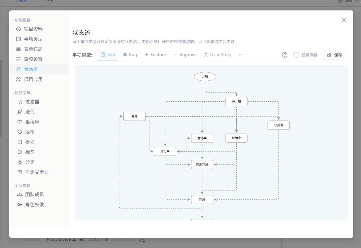Click the save disk icon
Screen dimensions: 361x248
tap(329, 55)
